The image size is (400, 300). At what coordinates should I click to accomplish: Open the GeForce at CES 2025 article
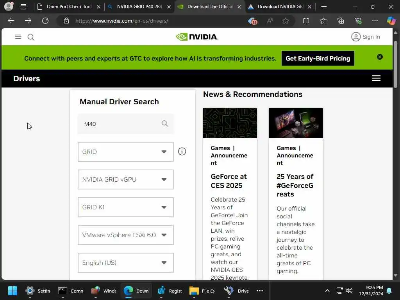(229, 181)
